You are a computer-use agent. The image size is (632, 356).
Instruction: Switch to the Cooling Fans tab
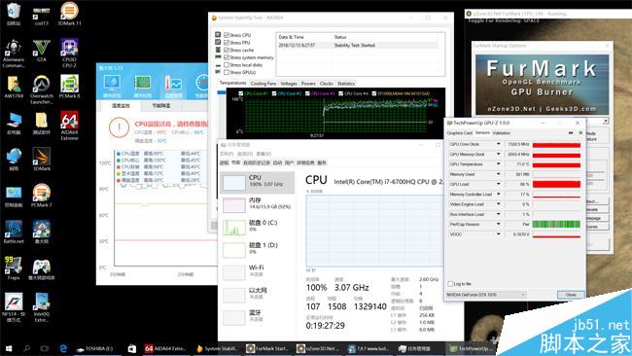263,84
